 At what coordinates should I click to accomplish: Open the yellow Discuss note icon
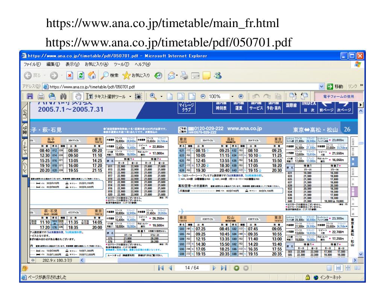(206, 75)
